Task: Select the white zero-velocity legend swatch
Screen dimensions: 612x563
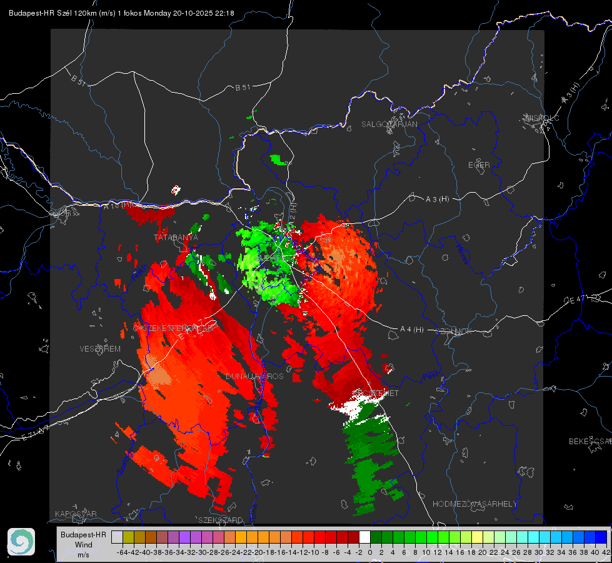Action: coord(364,537)
